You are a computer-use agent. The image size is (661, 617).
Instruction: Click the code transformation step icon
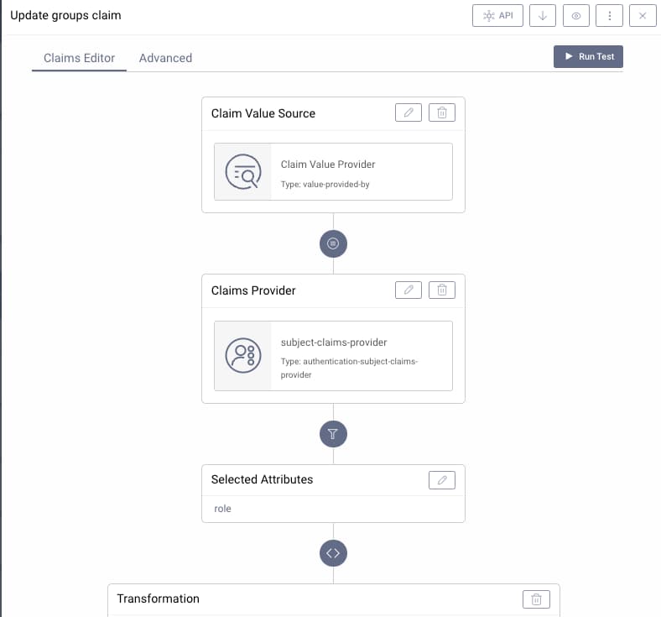pyautogui.click(x=333, y=553)
